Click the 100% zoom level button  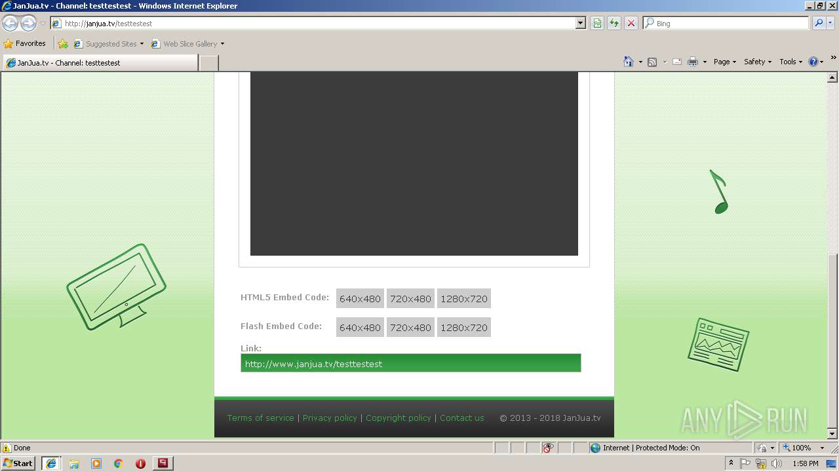pos(797,448)
